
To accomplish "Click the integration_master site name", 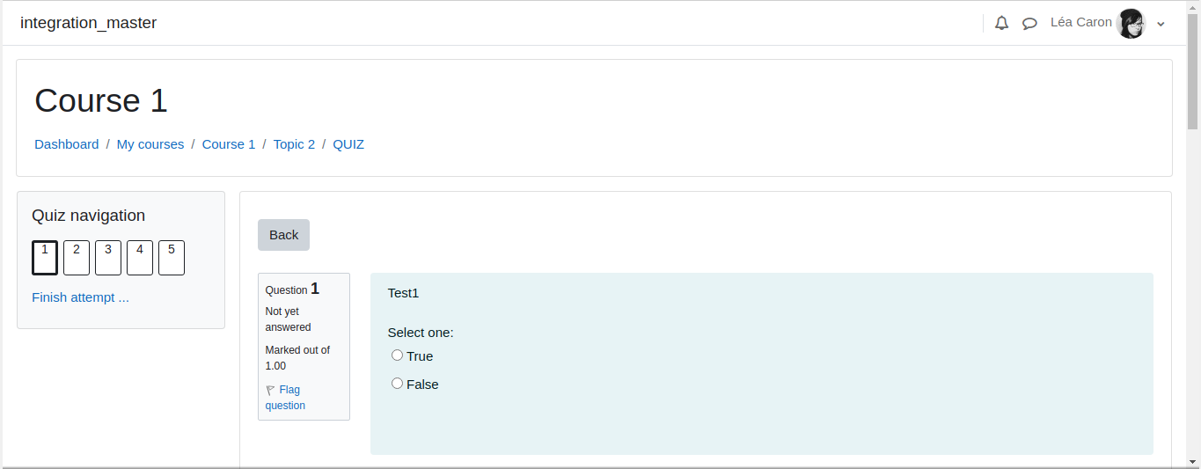I will tap(88, 23).
